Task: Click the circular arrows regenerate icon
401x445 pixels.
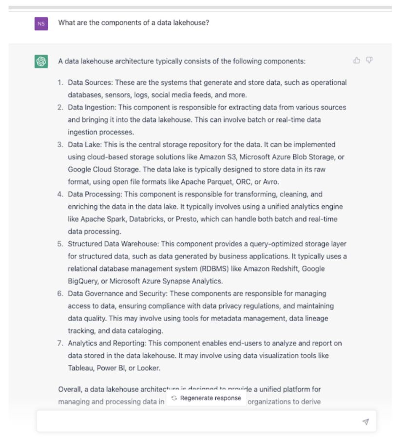Action: click(x=174, y=398)
